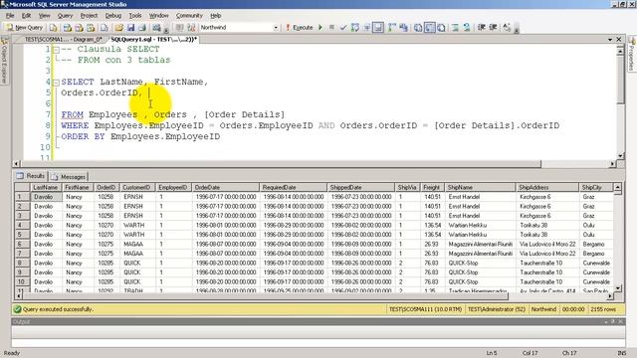The image size is (637, 358).
Task: Click the Change Connection icon
Action: pyautogui.click(x=191, y=28)
